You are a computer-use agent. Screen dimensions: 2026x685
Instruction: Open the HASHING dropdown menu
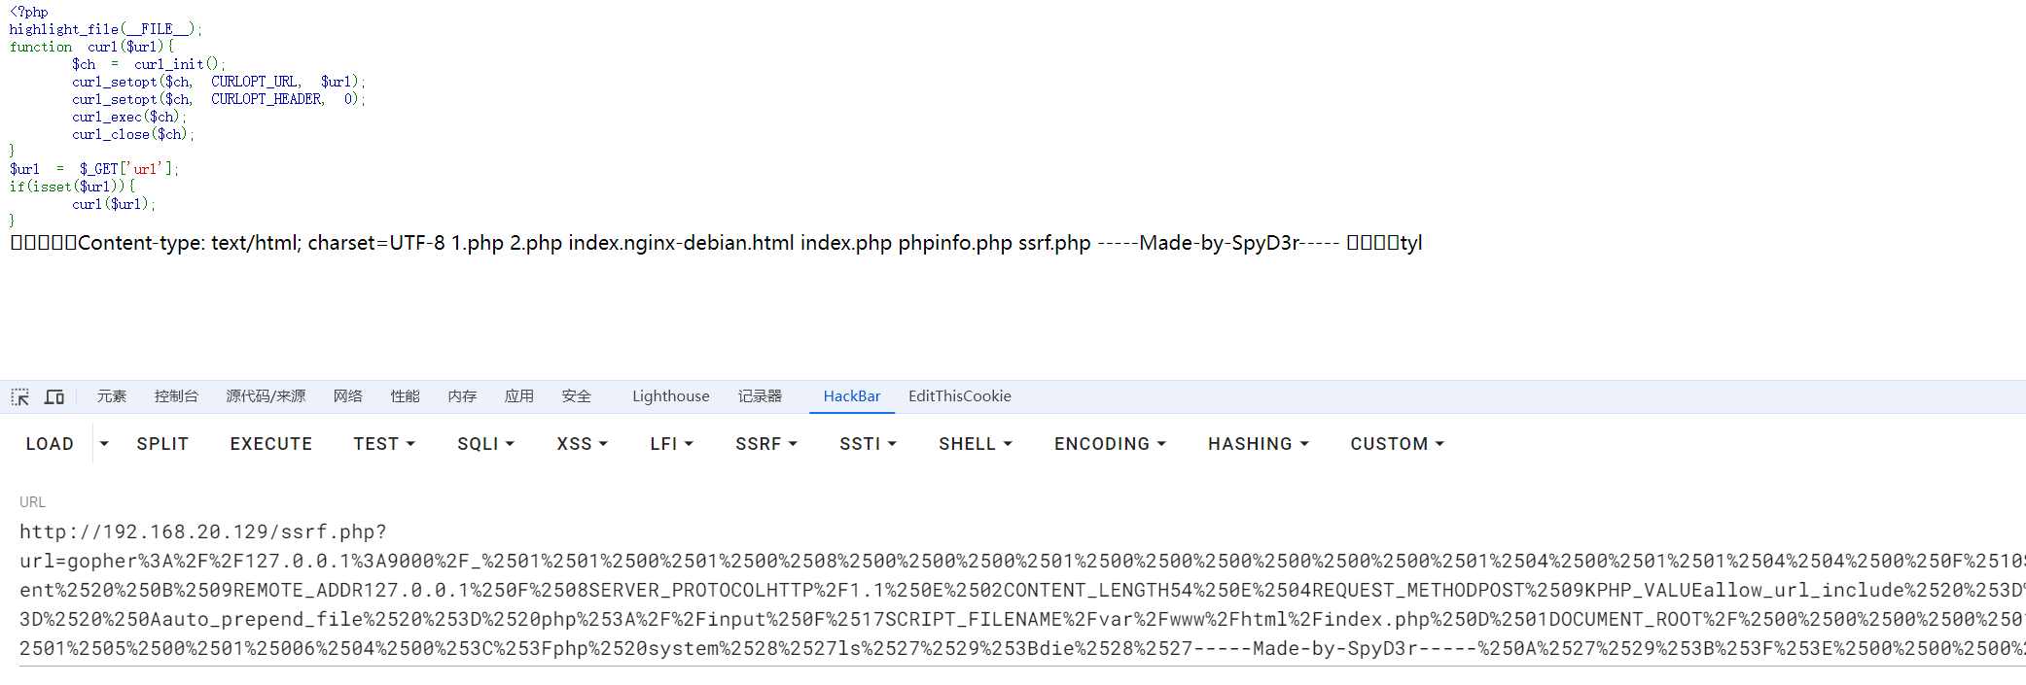tap(1258, 444)
